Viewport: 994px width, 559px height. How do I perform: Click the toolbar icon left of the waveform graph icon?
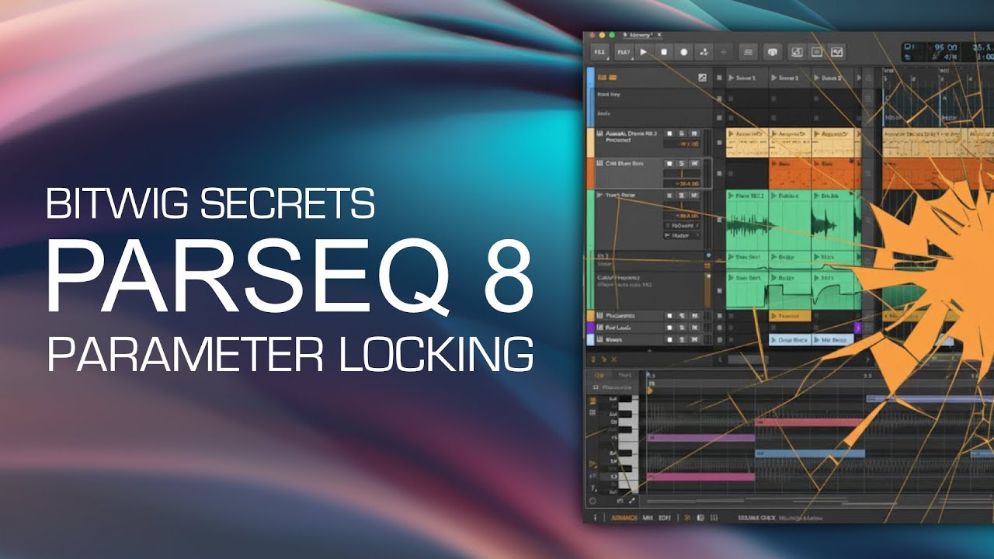816,52
